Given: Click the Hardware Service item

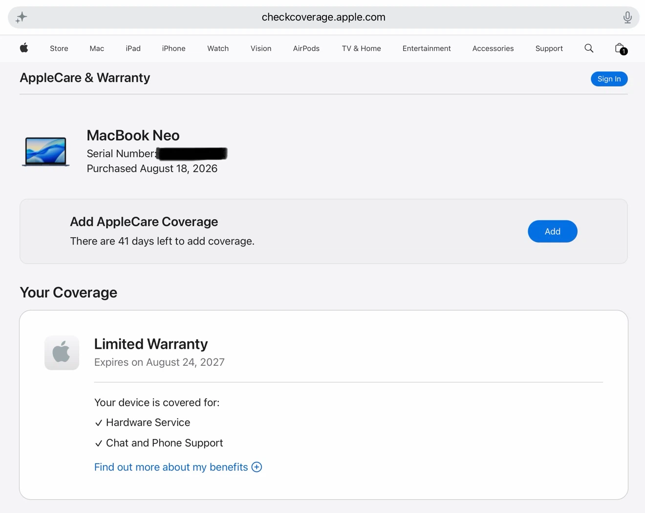Looking at the screenshot, I should (x=143, y=423).
